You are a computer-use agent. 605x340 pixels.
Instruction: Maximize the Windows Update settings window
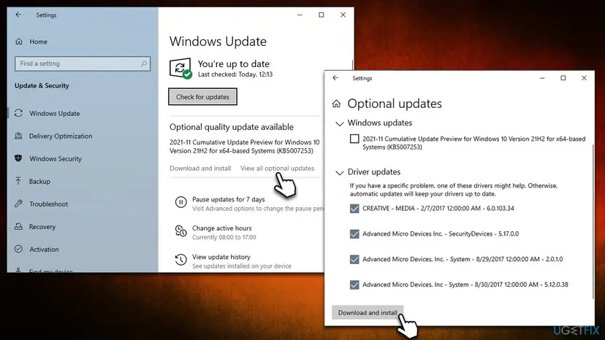321,15
